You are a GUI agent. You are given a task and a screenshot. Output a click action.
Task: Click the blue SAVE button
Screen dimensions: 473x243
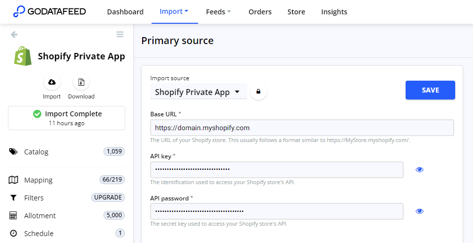click(x=430, y=90)
